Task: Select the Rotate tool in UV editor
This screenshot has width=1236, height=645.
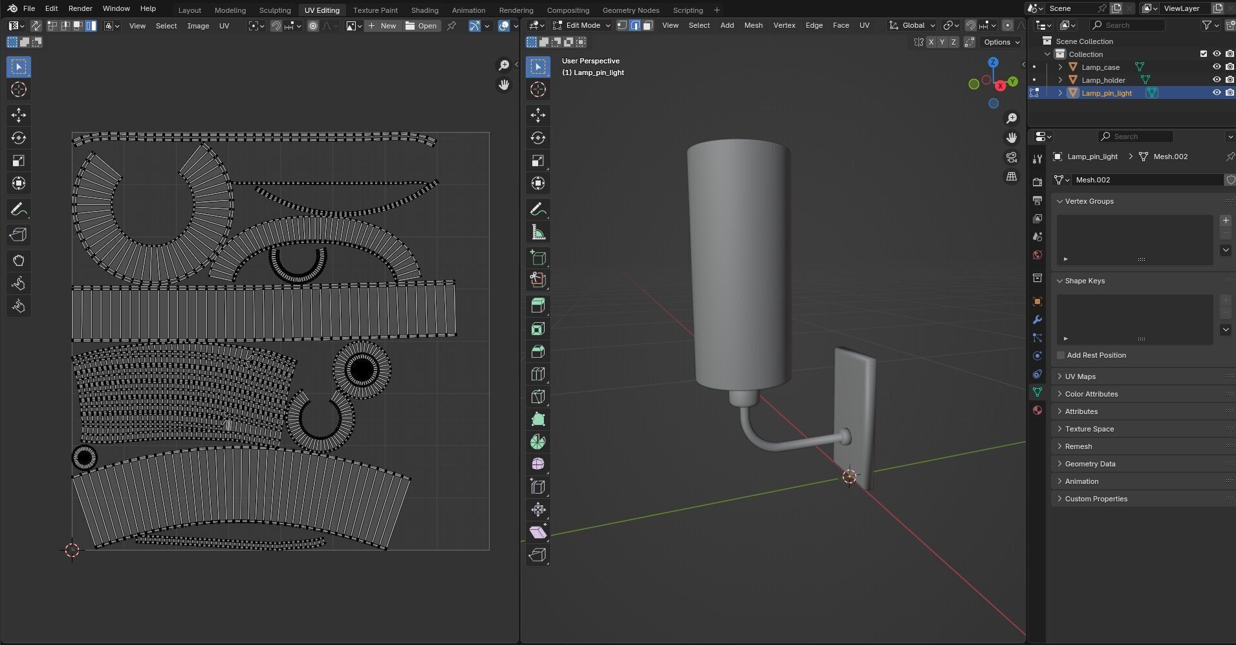Action: 18,138
